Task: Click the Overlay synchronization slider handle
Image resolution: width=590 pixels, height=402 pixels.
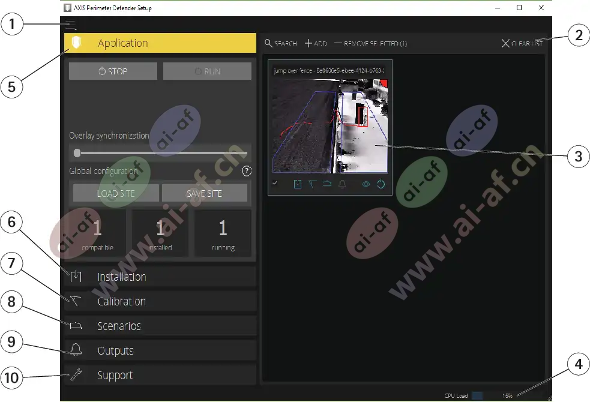Action: [x=77, y=153]
